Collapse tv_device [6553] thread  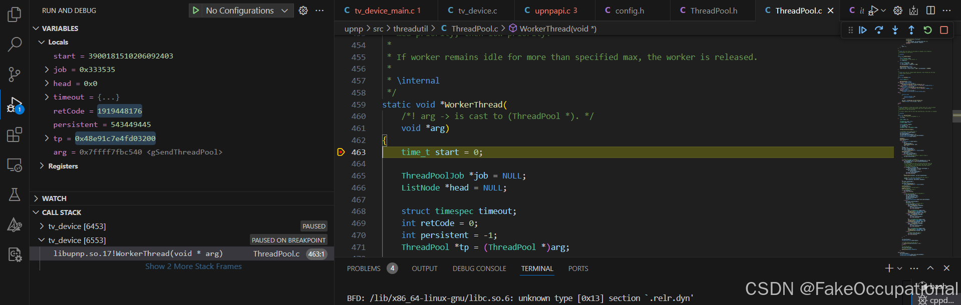[x=42, y=240]
